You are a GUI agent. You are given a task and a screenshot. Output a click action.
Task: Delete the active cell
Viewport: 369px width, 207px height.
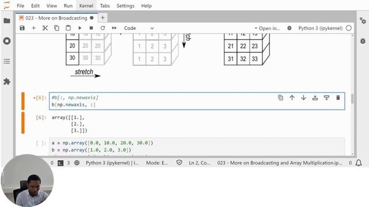pos(338,98)
